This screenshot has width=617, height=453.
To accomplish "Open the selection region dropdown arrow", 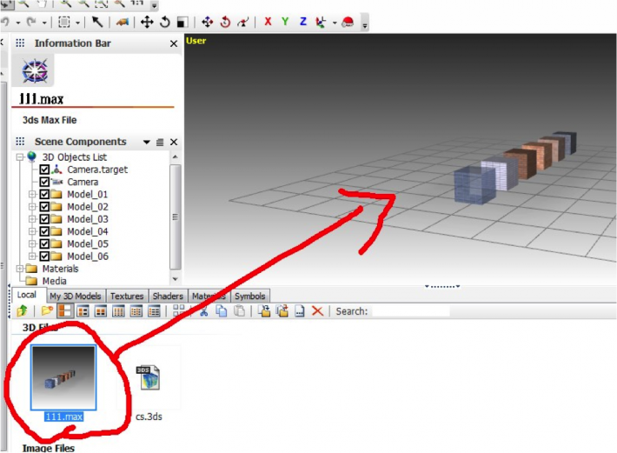I will coord(78,23).
